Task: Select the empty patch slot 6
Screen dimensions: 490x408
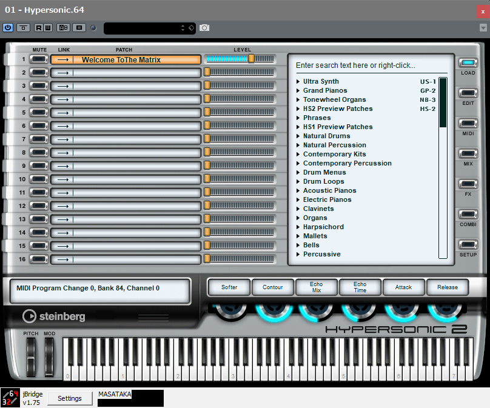Action: 126,126
